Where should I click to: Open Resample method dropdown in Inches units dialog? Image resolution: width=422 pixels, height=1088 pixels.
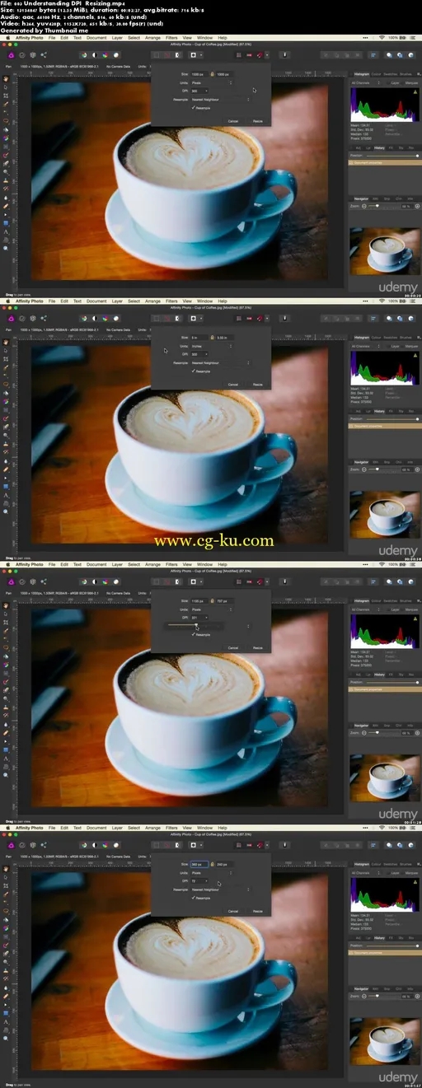[x=219, y=362]
